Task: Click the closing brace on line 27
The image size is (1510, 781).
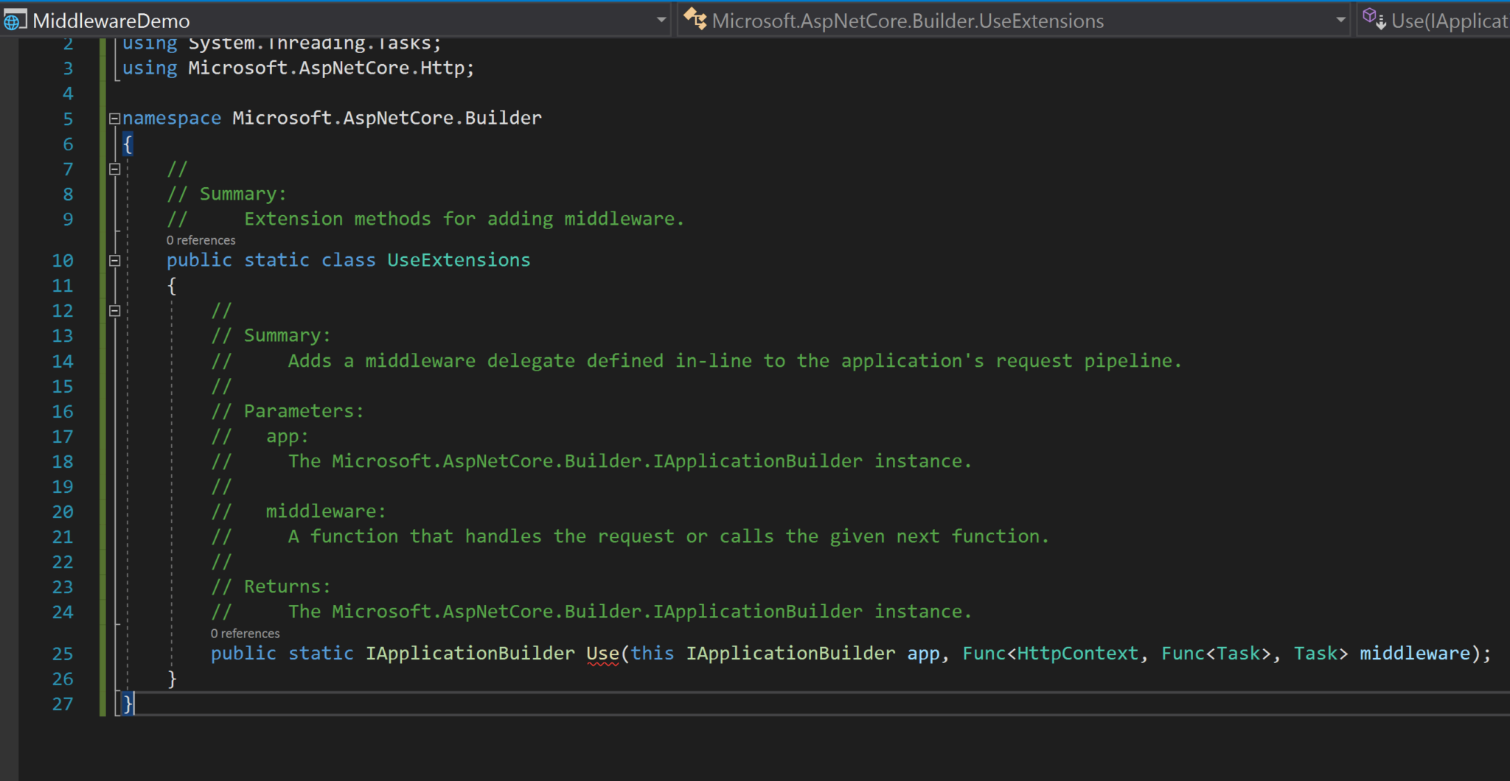Action: click(x=127, y=704)
